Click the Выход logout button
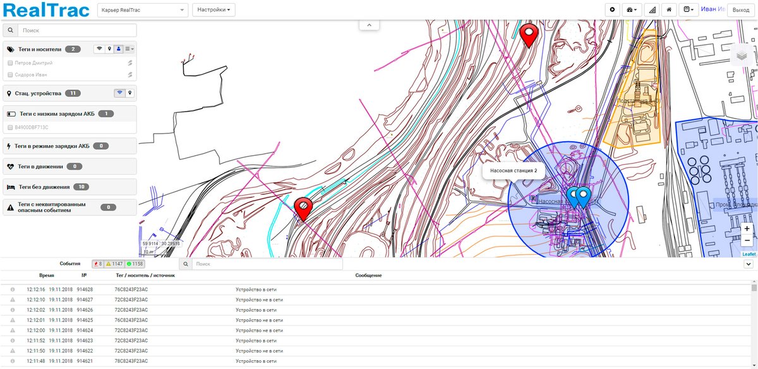Image resolution: width=758 pixels, height=369 pixels. tap(740, 10)
